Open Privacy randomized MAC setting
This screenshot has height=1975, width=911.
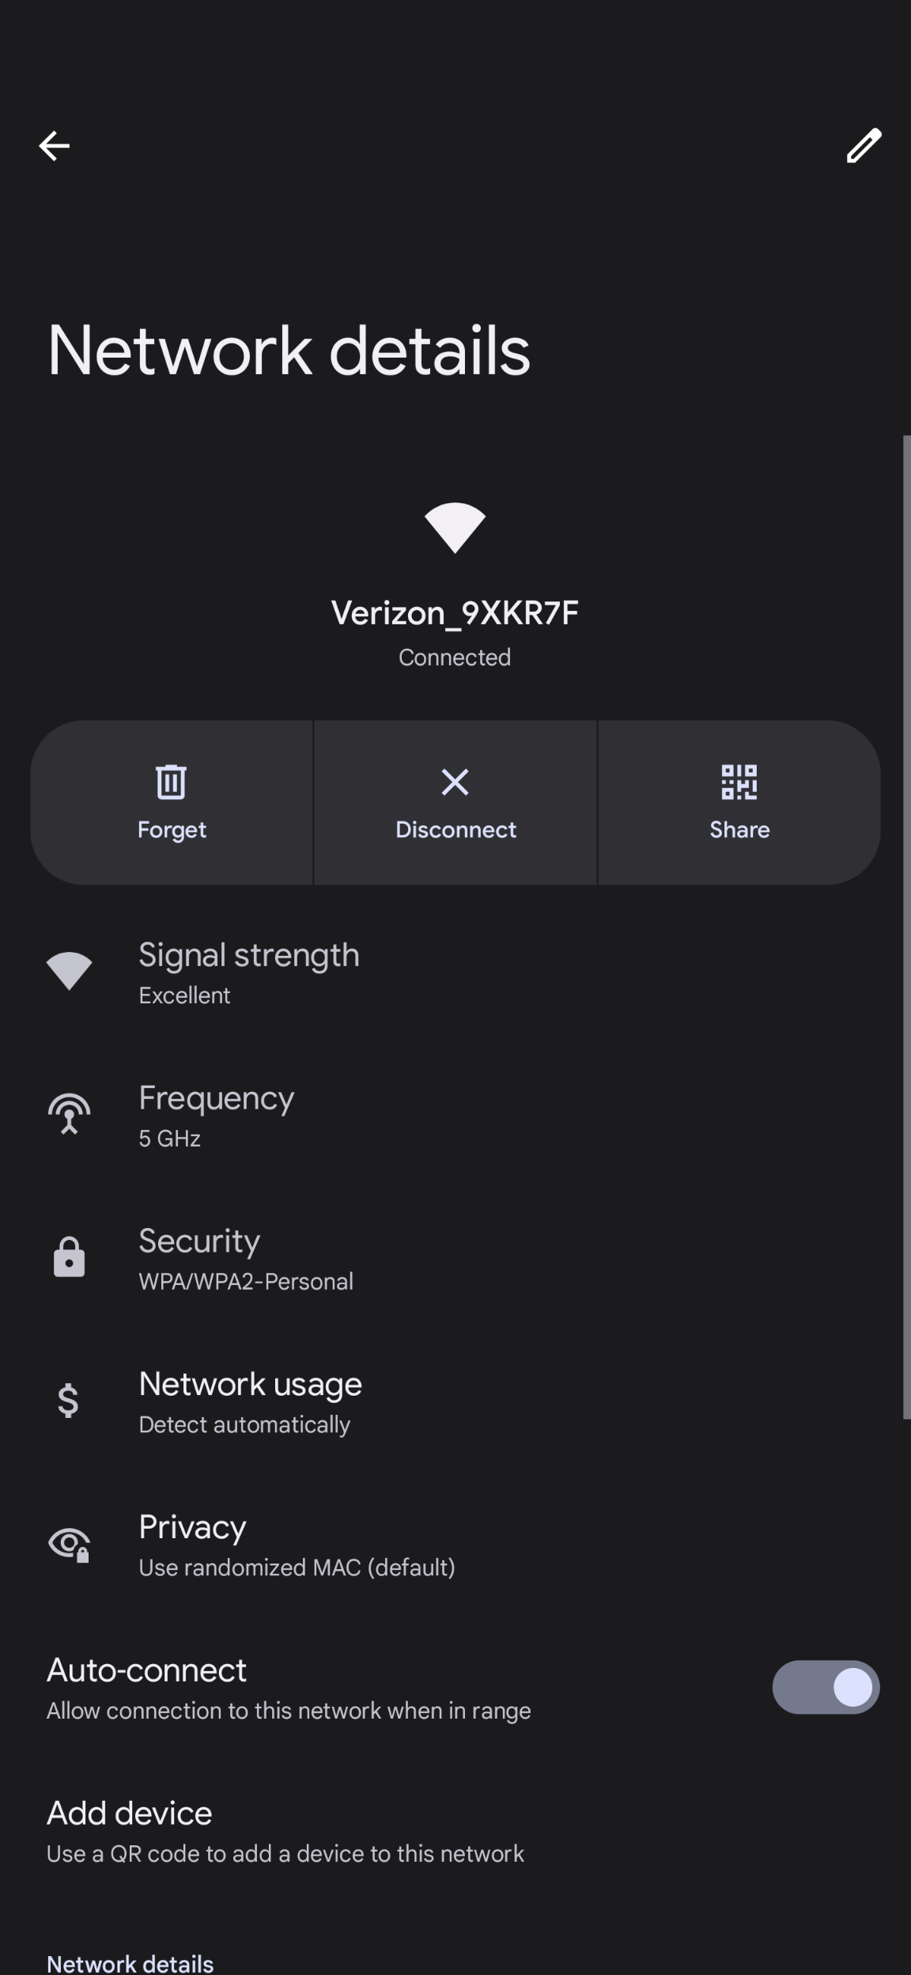(x=455, y=1545)
